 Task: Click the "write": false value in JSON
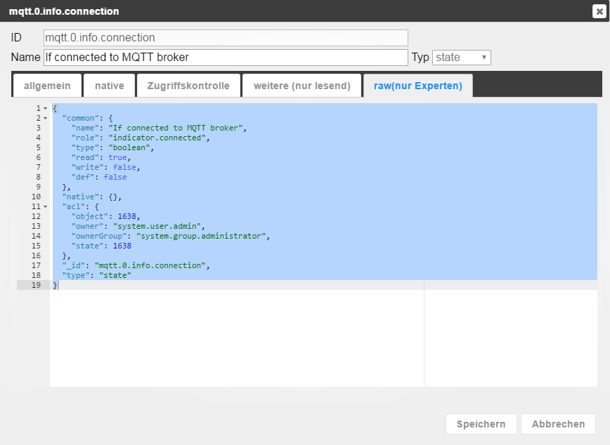click(124, 167)
